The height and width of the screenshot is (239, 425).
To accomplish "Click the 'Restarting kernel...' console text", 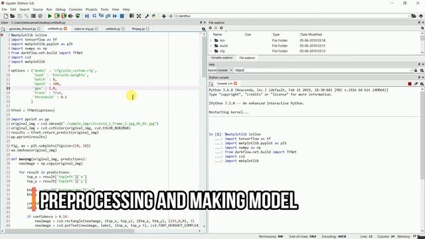I will [x=228, y=112].
